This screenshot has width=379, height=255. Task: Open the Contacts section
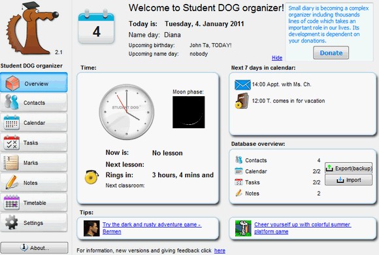pyautogui.click(x=34, y=103)
